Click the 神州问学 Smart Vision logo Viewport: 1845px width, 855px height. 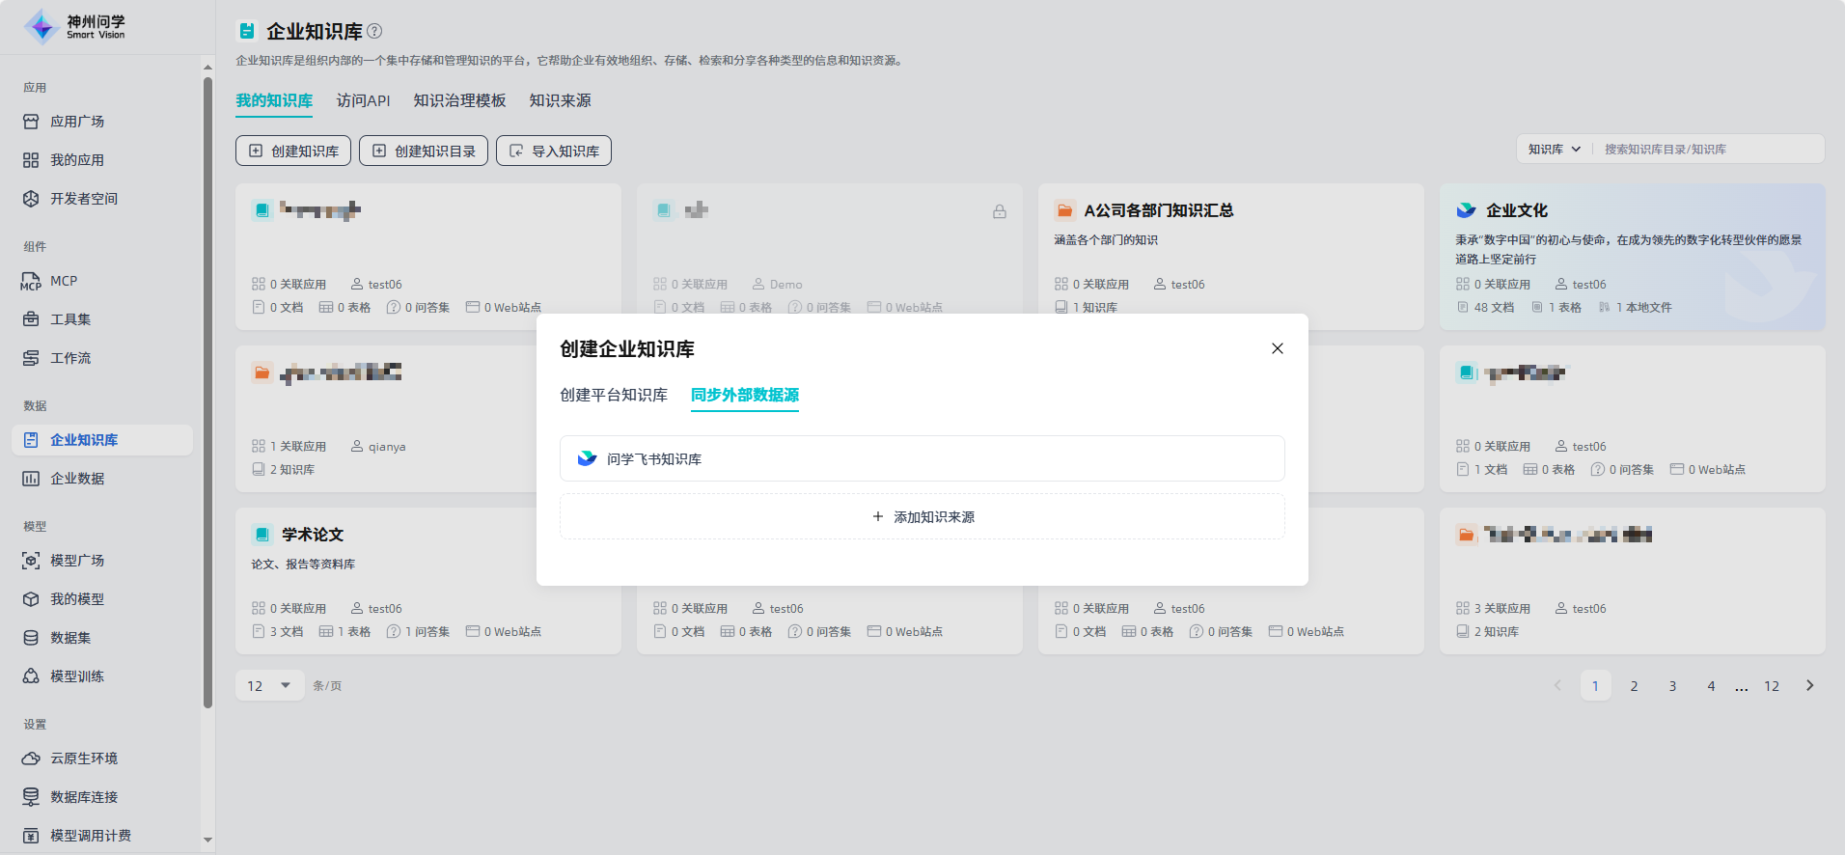coord(75,27)
